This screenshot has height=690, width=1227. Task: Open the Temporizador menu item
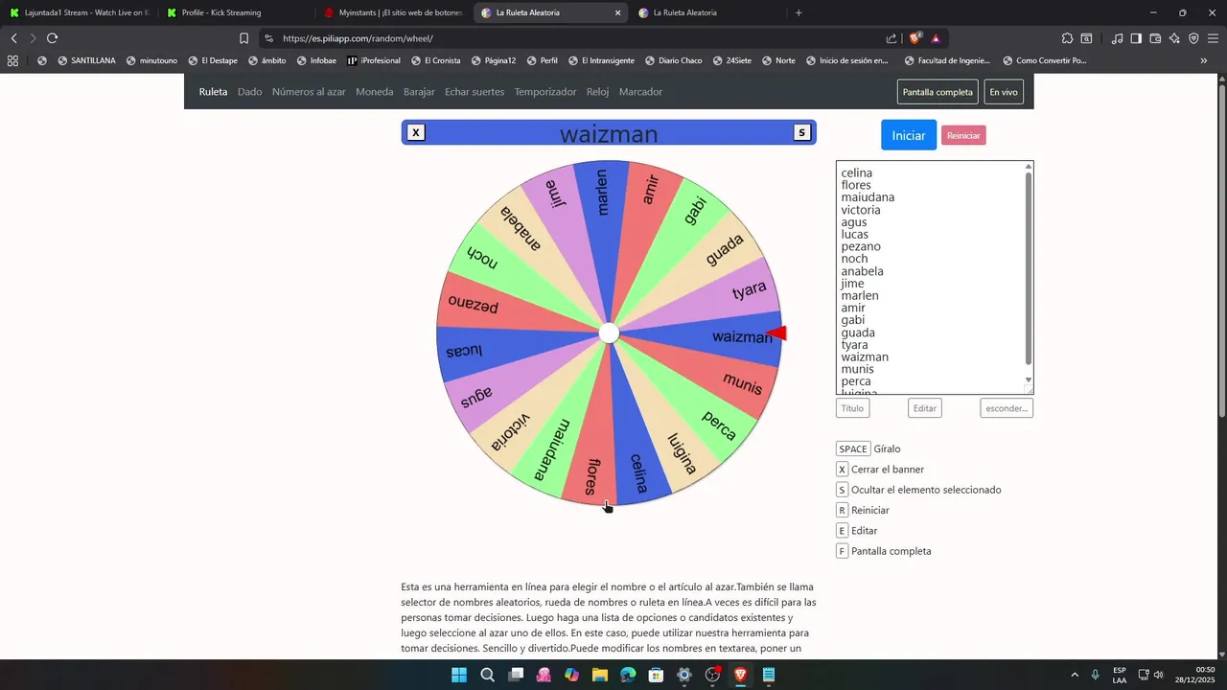(545, 92)
